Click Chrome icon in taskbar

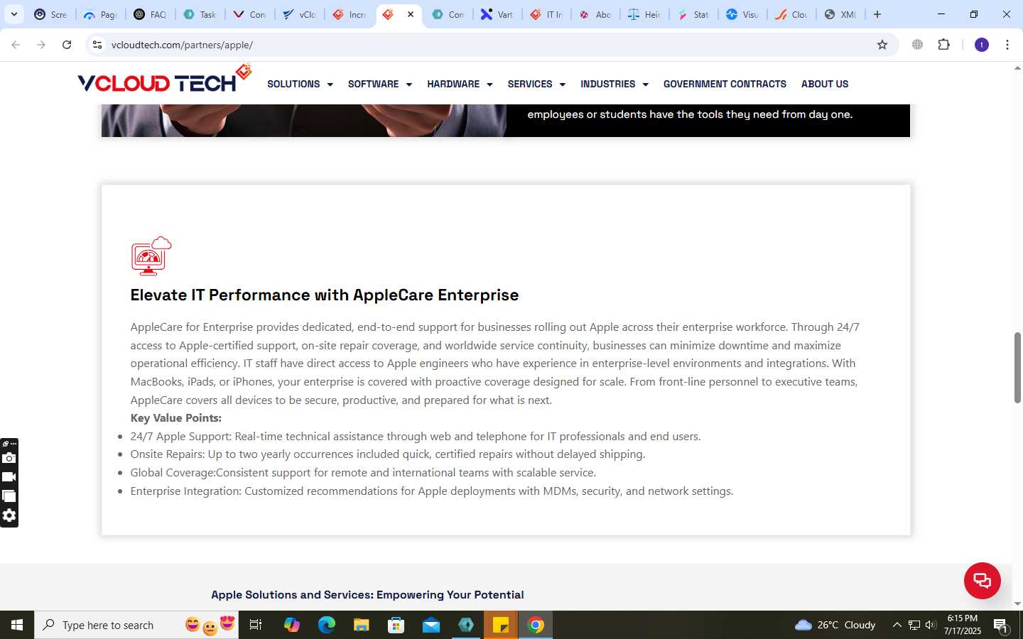pyautogui.click(x=536, y=625)
